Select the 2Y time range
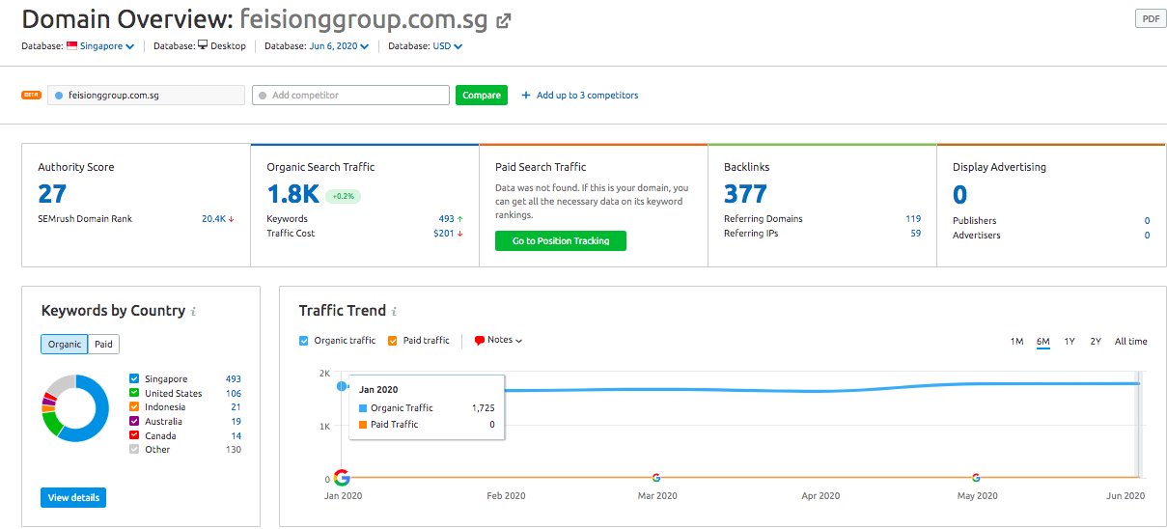This screenshot has width=1167, height=529. coord(1096,342)
